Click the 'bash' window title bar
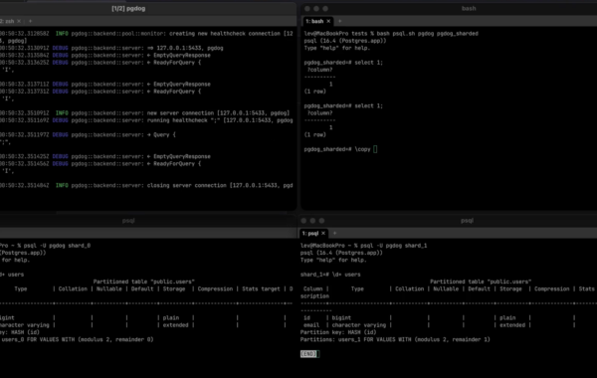The image size is (597, 378). click(469, 9)
